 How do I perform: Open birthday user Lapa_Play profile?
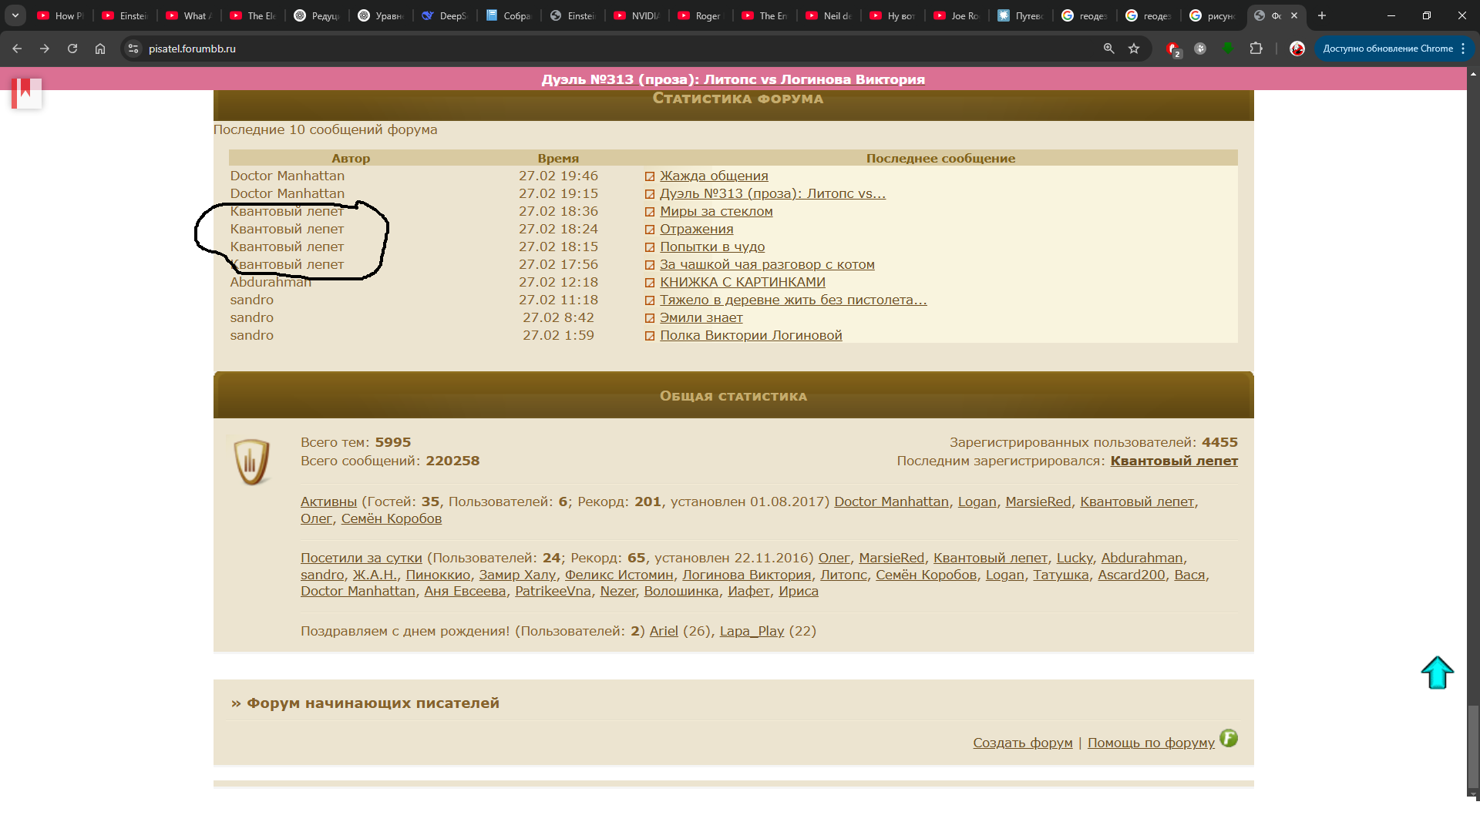coord(752,632)
